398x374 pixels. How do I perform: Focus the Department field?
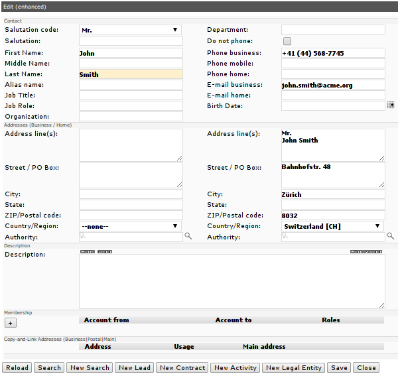pyautogui.click(x=333, y=30)
